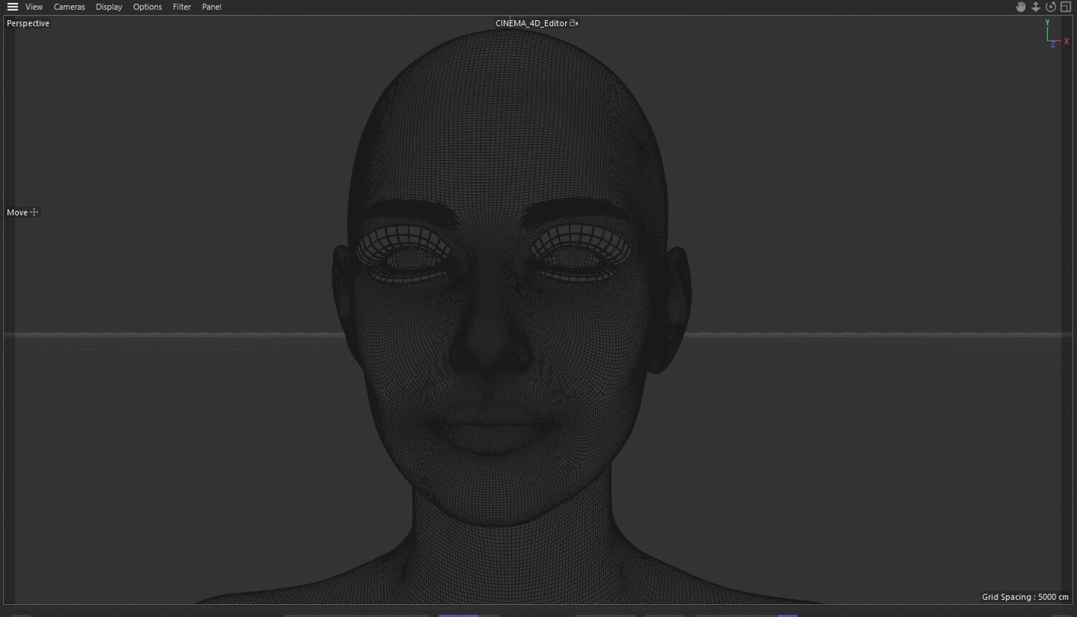Click the CINEMA_4D_Editor camera name
The width and height of the screenshot is (1077, 617).
click(531, 23)
